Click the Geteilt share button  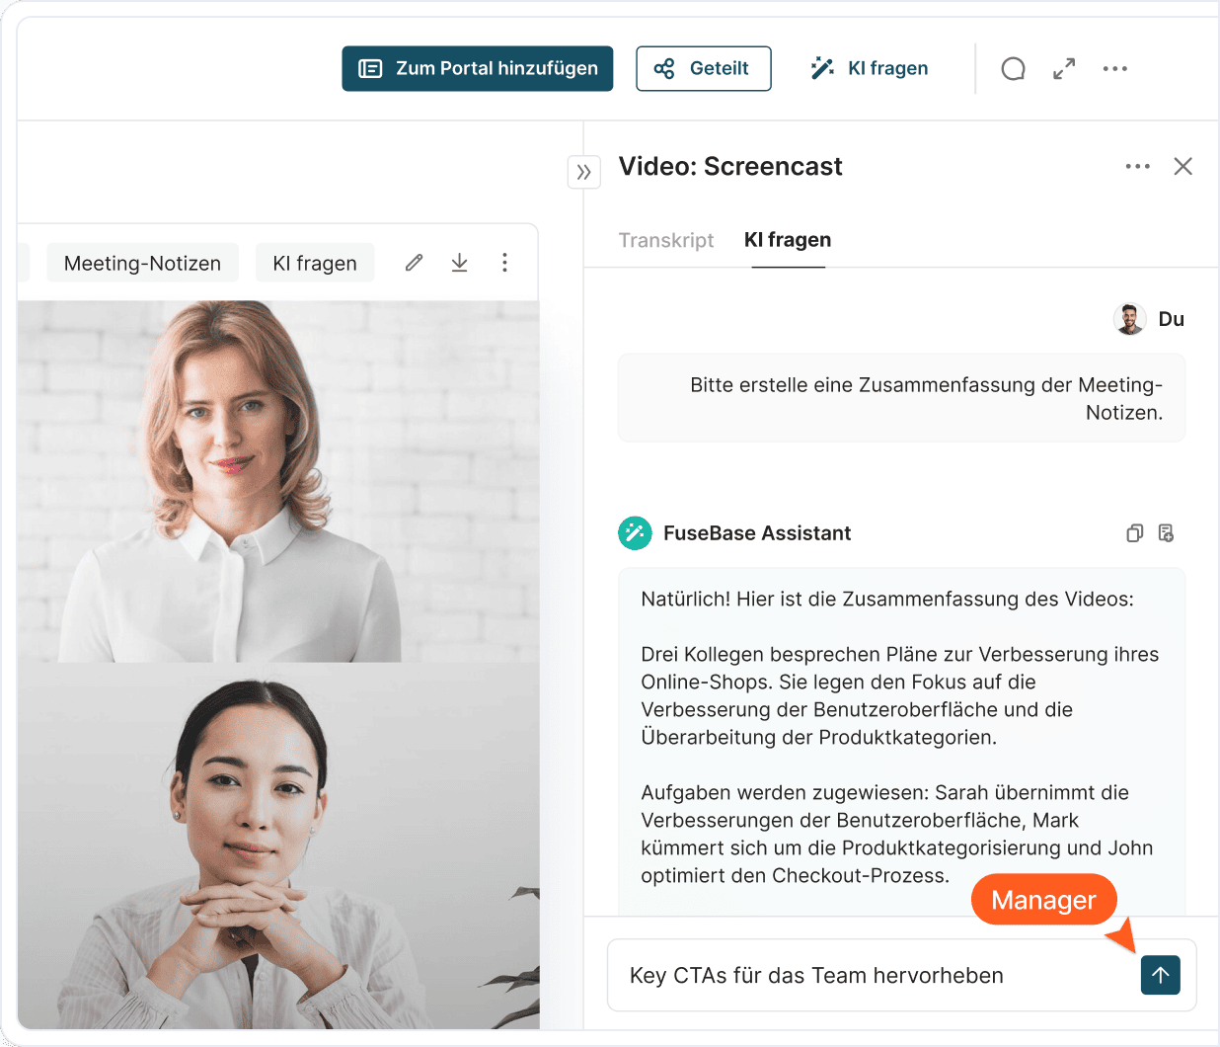pyautogui.click(x=703, y=69)
